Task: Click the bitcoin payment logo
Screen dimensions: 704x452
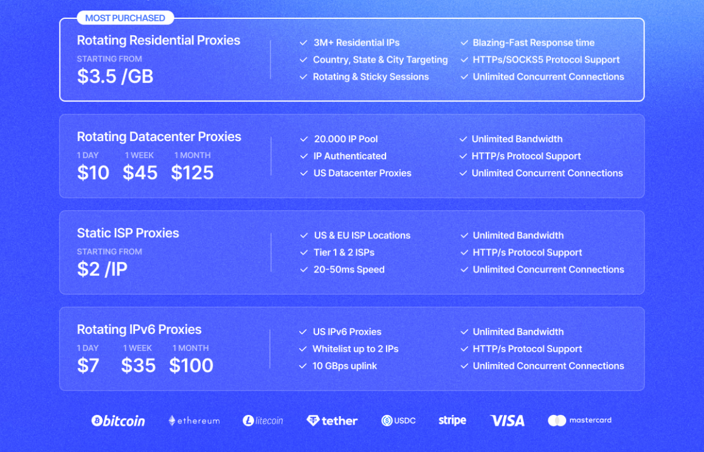Action: 118,420
